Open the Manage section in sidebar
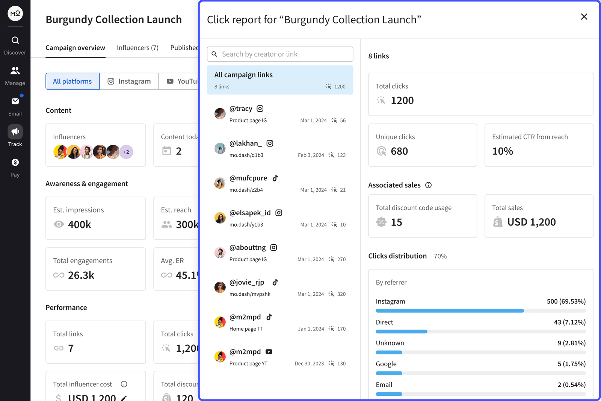Image resolution: width=601 pixels, height=401 pixels. click(15, 71)
